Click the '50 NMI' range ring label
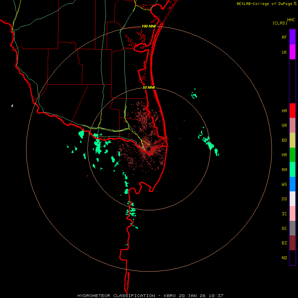298x298 pixels. [149, 87]
